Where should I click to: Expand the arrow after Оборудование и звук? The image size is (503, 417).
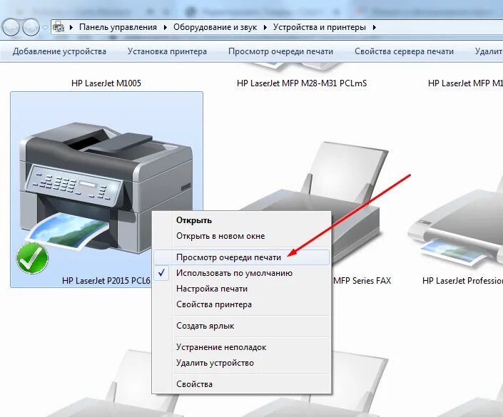(265, 28)
